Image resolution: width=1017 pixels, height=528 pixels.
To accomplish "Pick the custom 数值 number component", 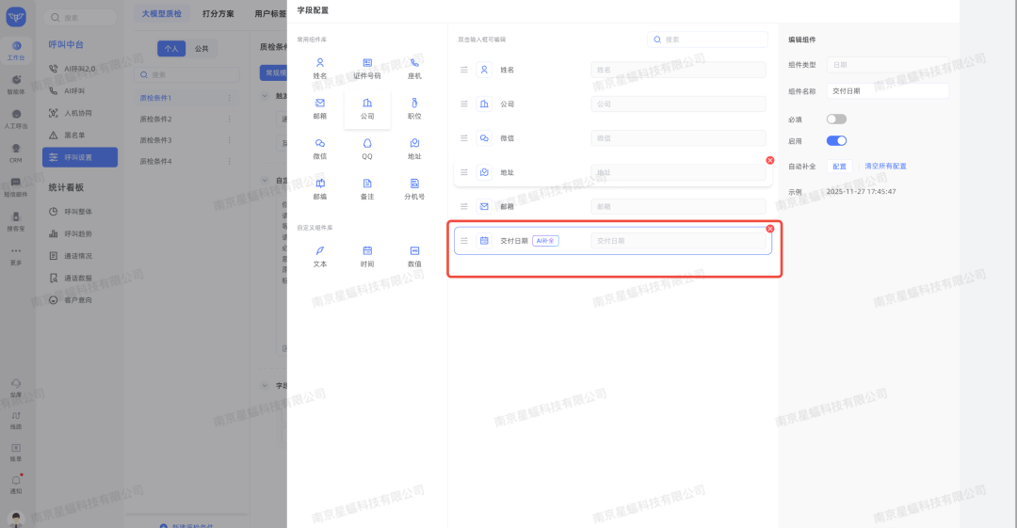I will click(x=414, y=256).
